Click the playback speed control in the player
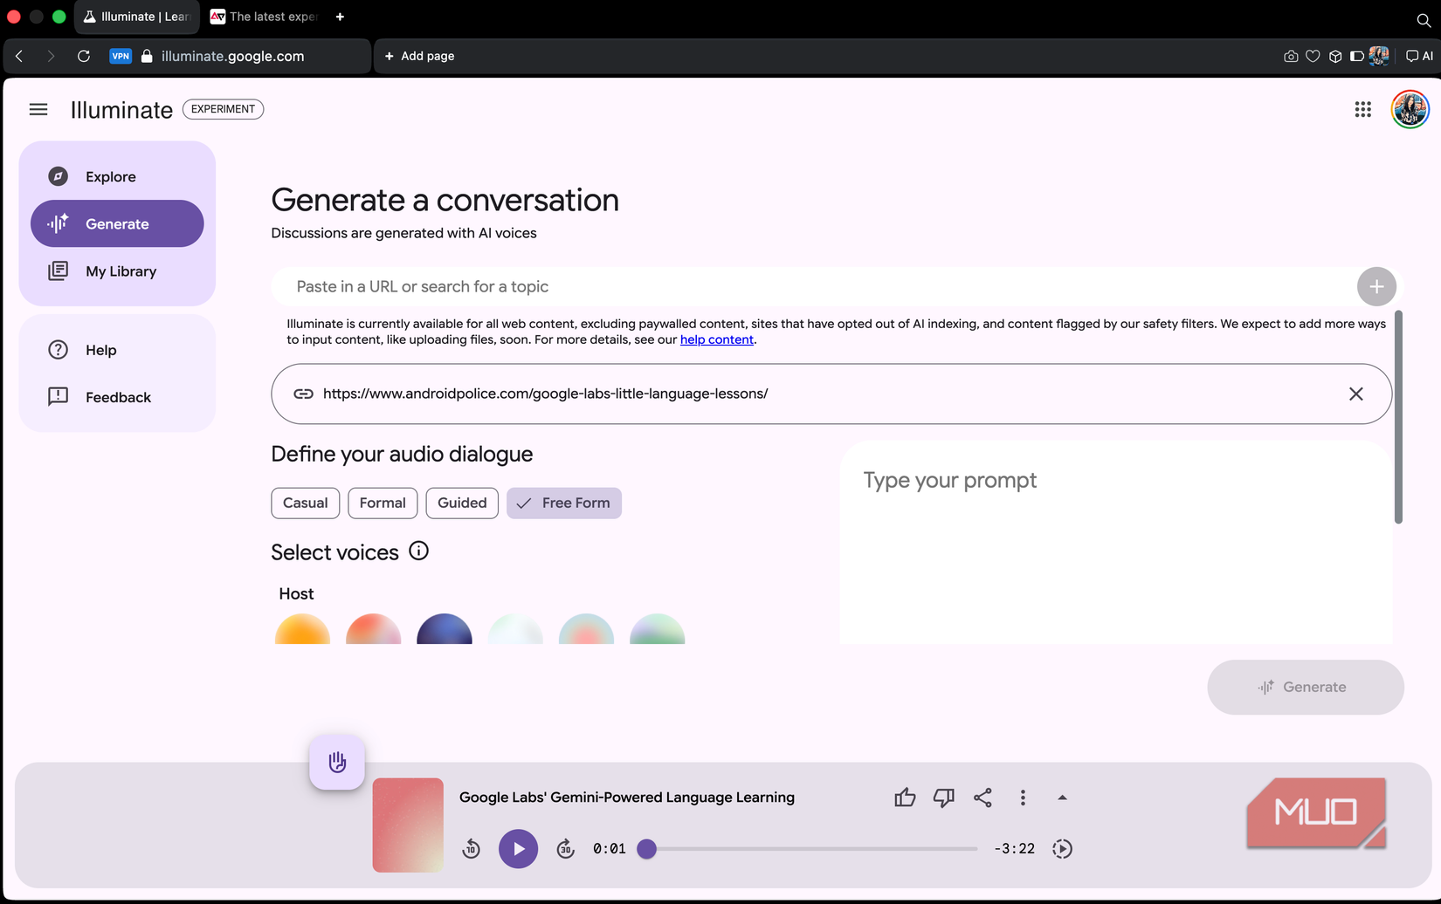 (1063, 848)
